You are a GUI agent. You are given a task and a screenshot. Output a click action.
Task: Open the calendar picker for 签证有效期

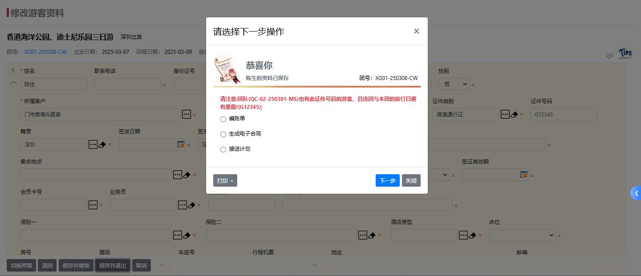click(524, 175)
